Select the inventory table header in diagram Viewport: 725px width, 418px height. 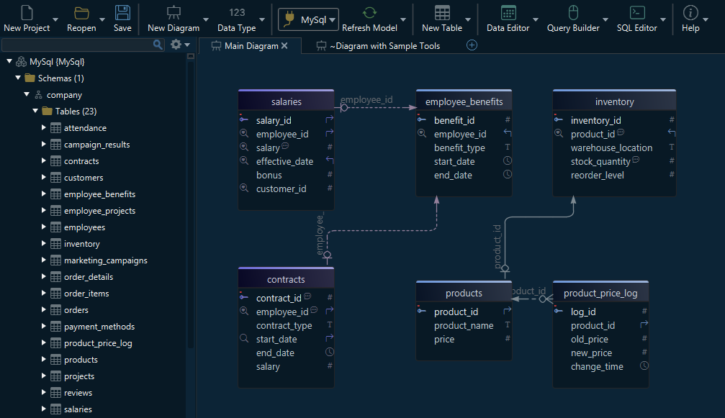pos(615,101)
